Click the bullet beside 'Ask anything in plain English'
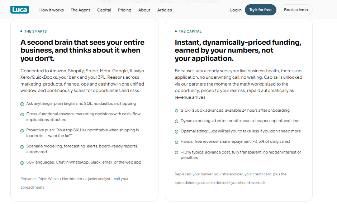This screenshot has width=337, height=204. click(22, 104)
